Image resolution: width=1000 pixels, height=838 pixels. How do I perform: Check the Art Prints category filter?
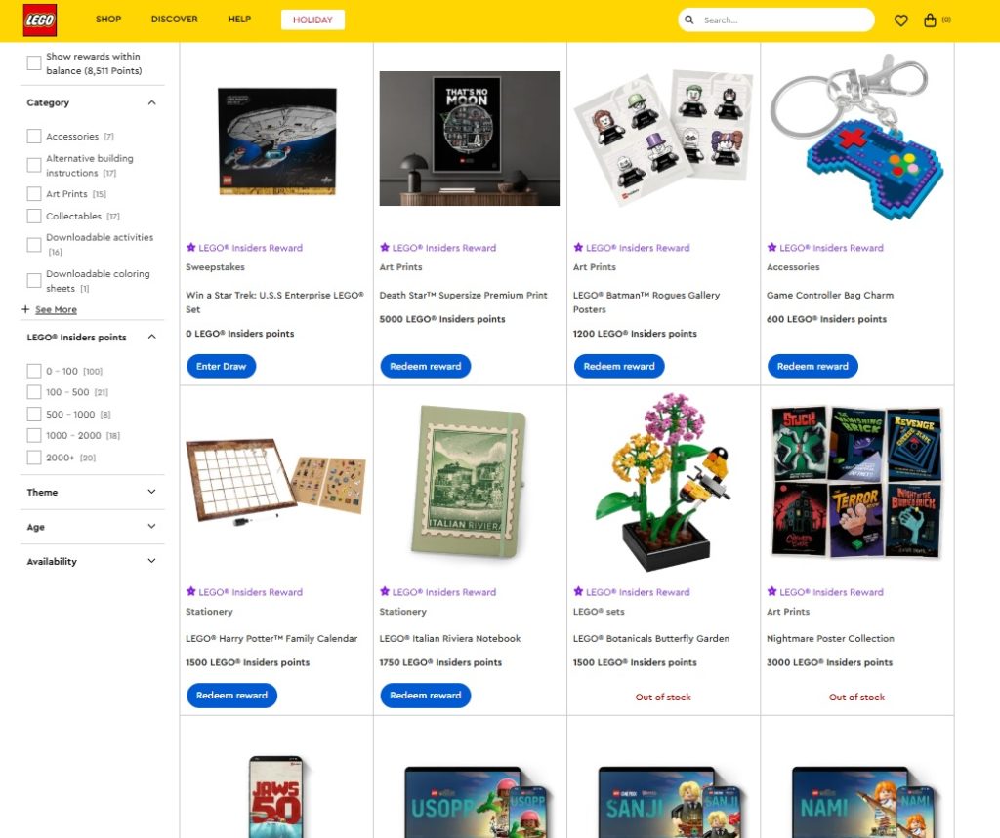(34, 194)
